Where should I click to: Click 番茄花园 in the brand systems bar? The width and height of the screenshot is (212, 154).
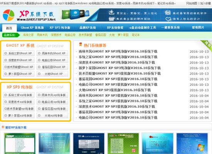pos(101,35)
